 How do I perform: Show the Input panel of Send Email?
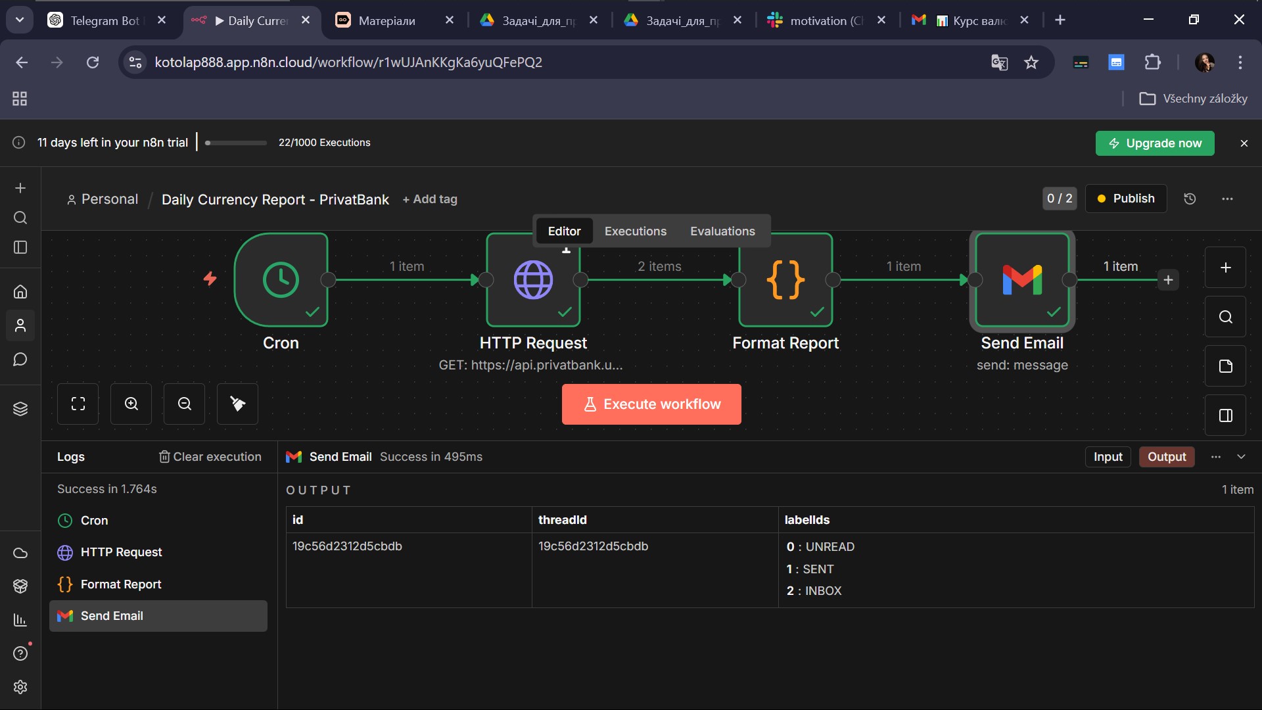(x=1108, y=457)
